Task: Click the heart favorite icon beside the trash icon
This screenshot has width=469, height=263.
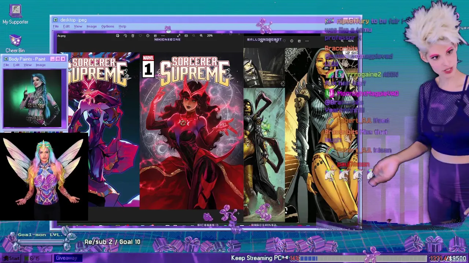Action: pos(140,35)
